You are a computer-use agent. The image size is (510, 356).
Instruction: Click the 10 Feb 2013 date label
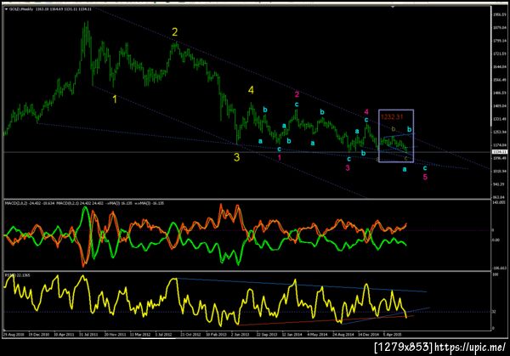point(216,334)
